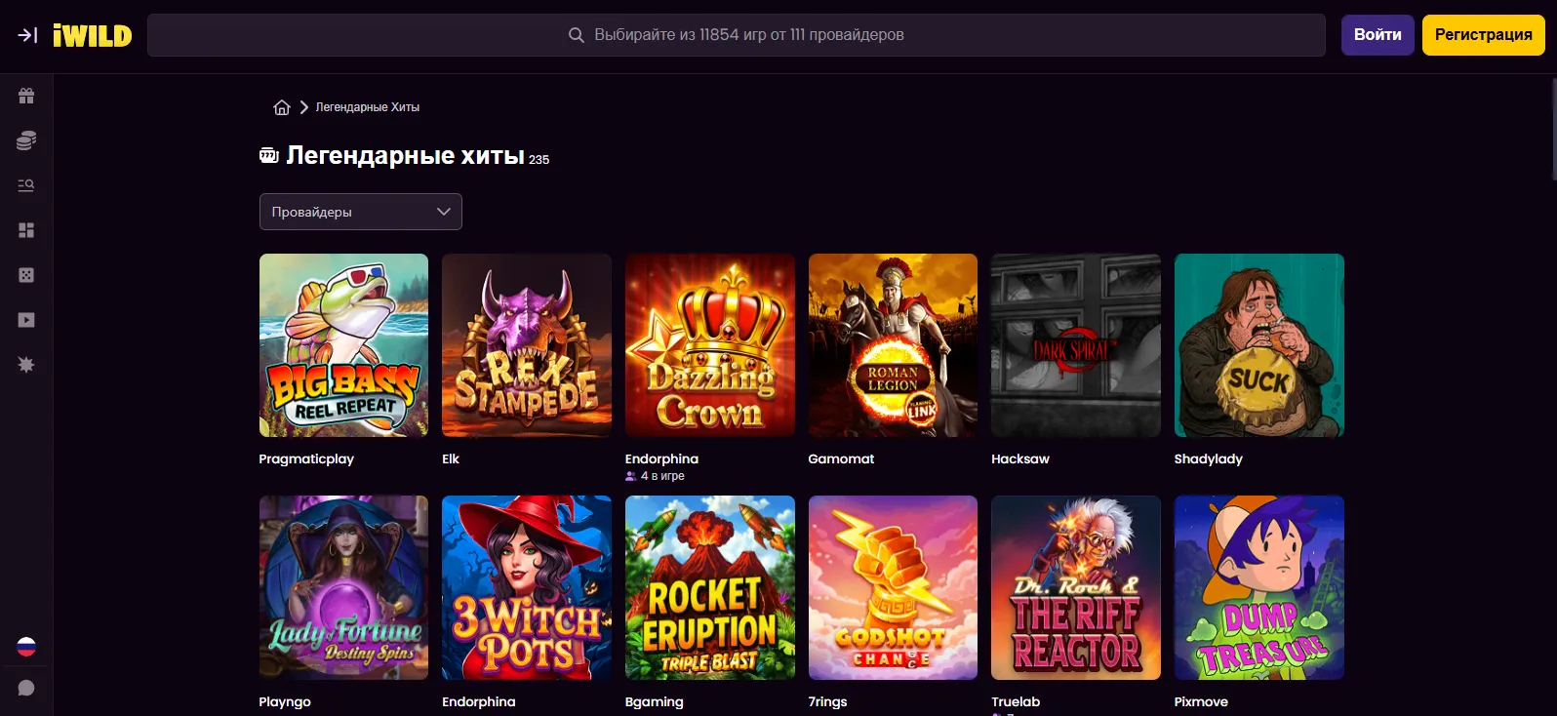
Task: Click the Pragmaticplay provider label
Action: pyautogui.click(x=306, y=459)
